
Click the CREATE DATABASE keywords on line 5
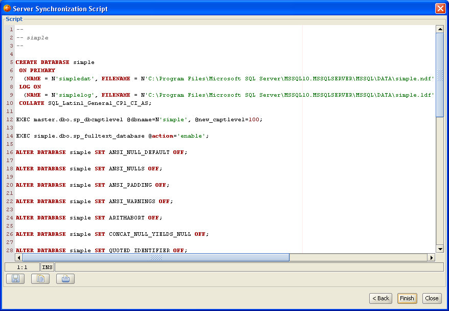tap(42, 62)
